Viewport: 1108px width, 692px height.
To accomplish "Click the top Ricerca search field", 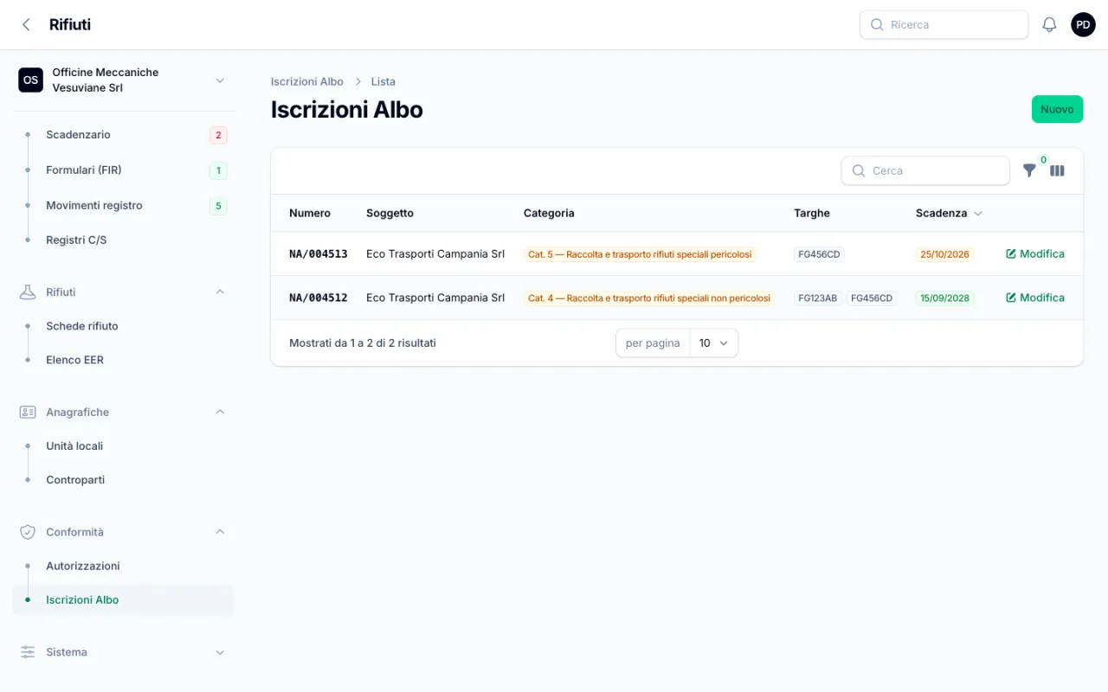I will [944, 25].
